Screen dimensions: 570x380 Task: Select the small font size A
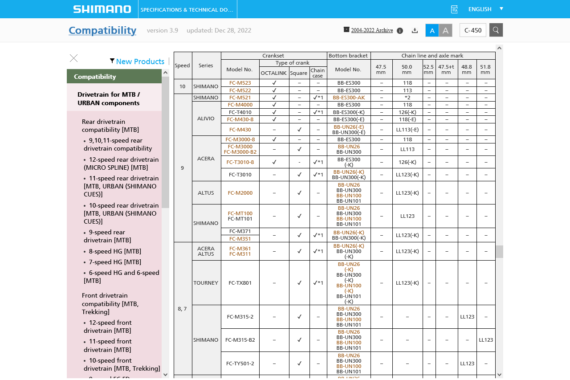(x=432, y=30)
